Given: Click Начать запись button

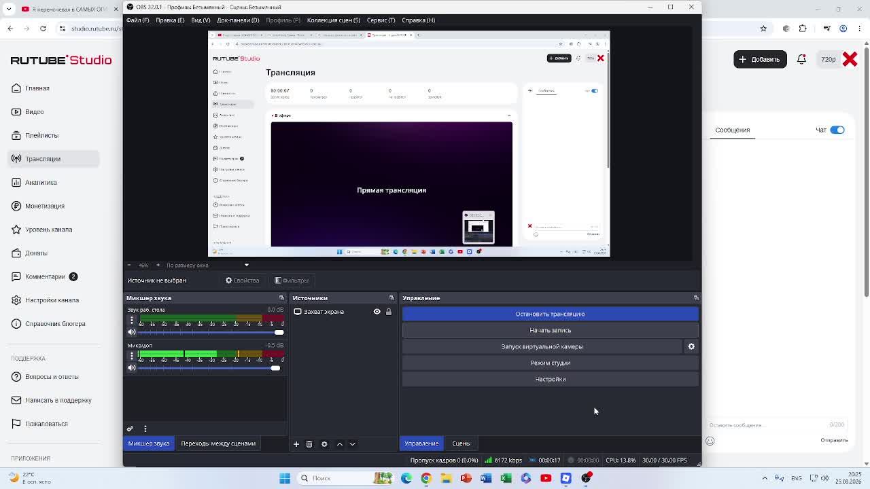Looking at the screenshot, I should point(550,330).
